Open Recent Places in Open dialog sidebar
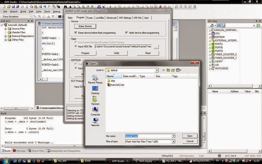 point(95,79)
